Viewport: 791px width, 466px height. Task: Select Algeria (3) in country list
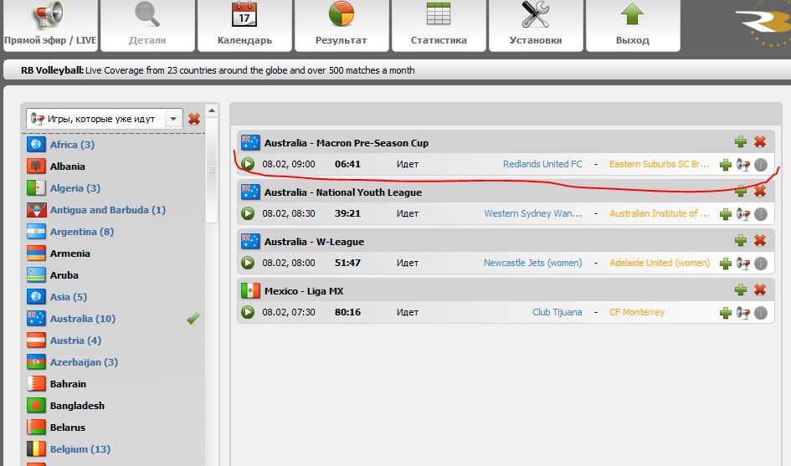[x=75, y=188]
